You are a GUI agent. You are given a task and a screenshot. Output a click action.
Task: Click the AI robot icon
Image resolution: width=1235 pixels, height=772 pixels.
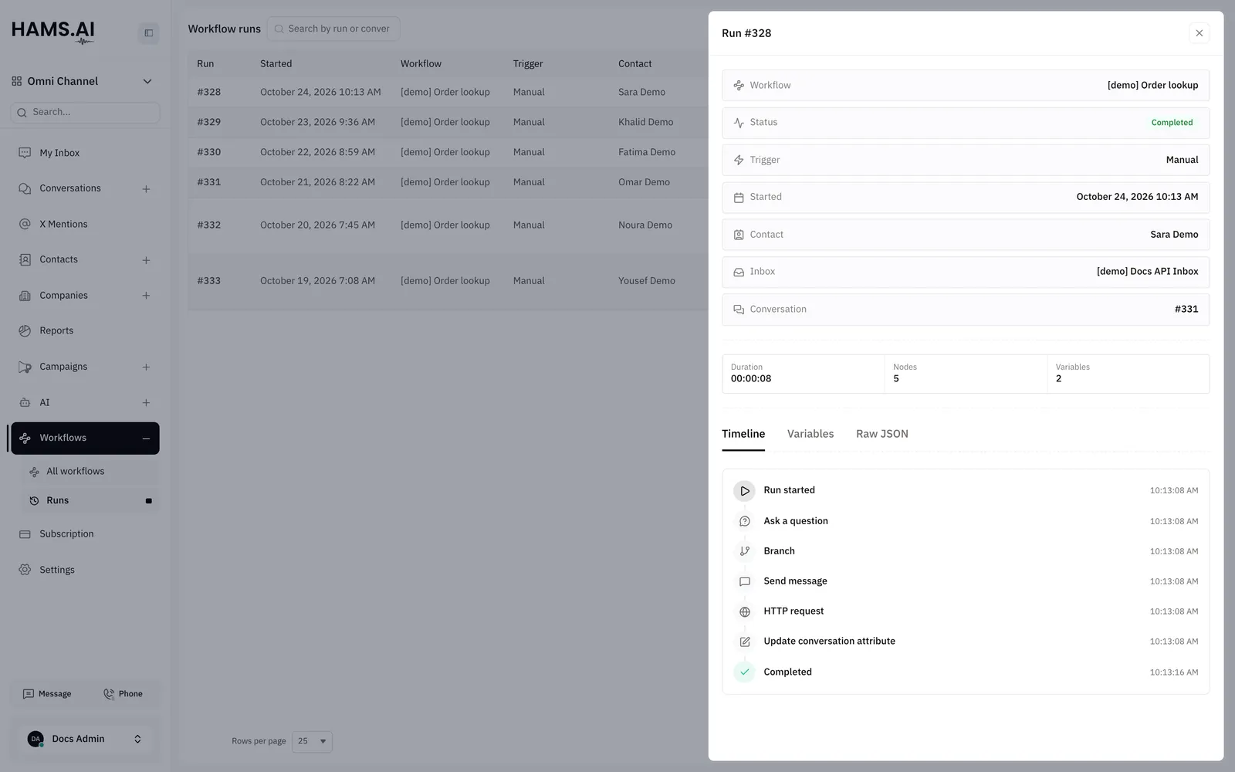click(25, 402)
